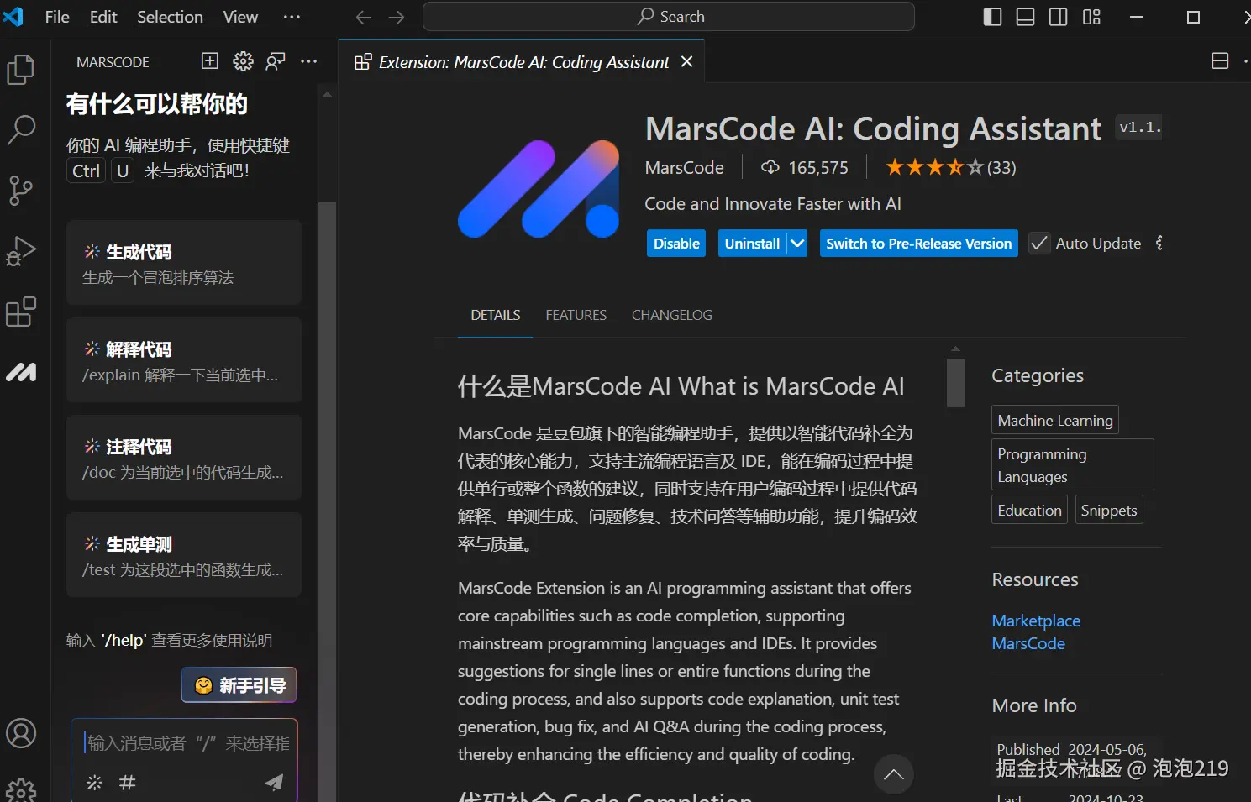Open MarsCode panel settings gear
Image resolution: width=1251 pixels, height=802 pixels.
(243, 60)
